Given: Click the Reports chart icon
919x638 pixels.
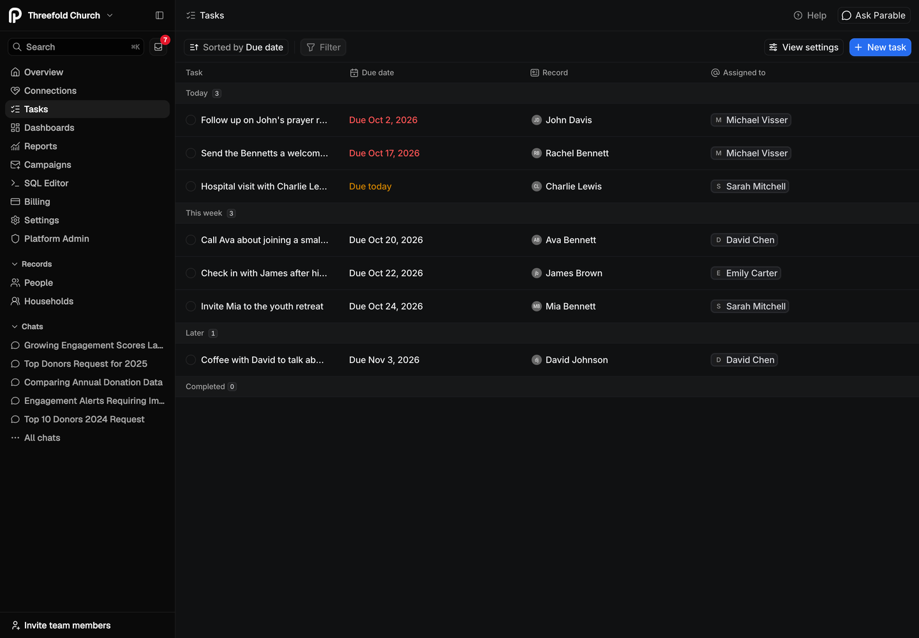Looking at the screenshot, I should 15,146.
